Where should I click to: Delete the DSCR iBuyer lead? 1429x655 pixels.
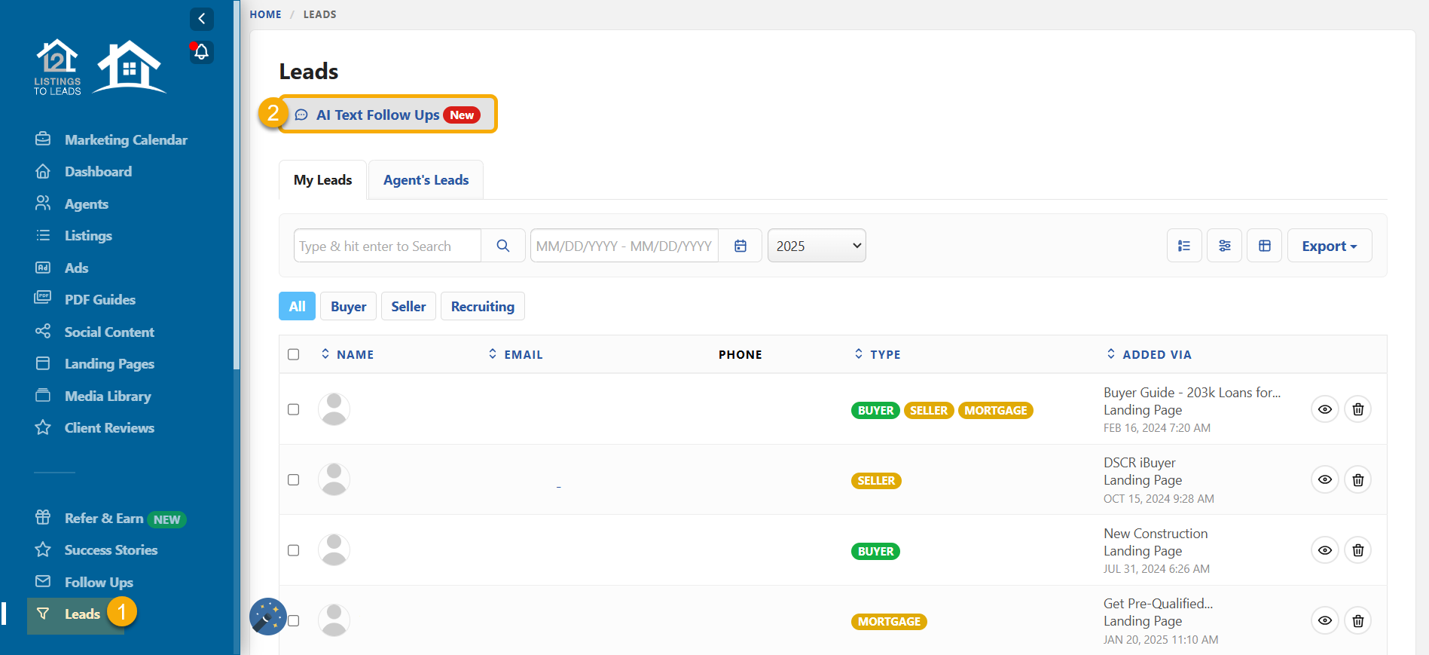(1357, 479)
